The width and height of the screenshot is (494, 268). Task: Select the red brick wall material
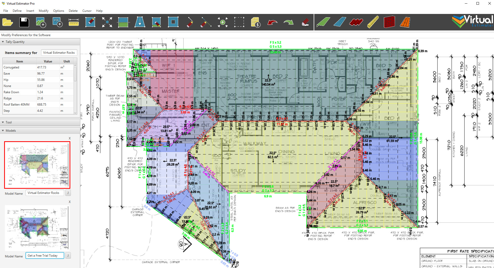click(389, 22)
